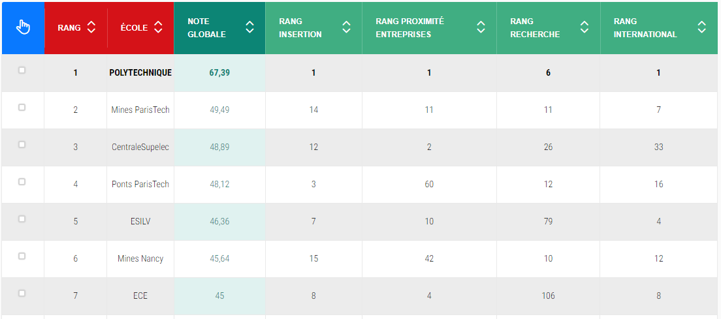Screen dimensions: 721x319
Task: Sort by Rang column arrows
Action: coord(91,27)
